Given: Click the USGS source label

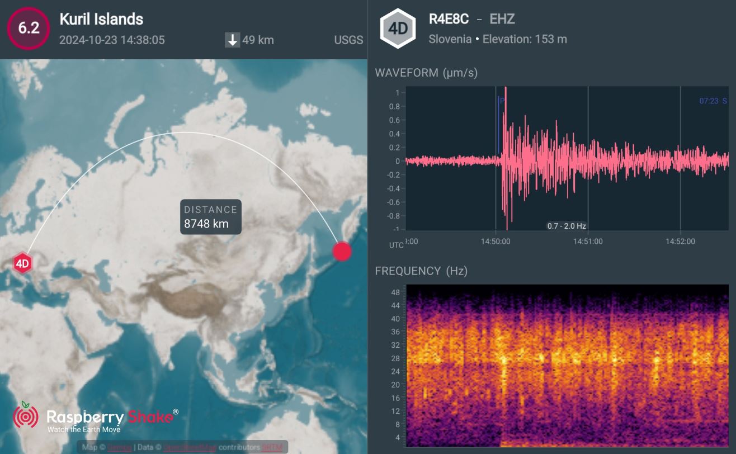Looking at the screenshot, I should tap(348, 40).
